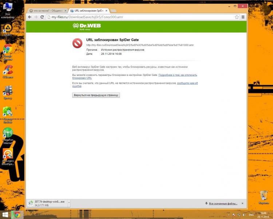This screenshot has width=273, height=219.
Task: Open Google Chrome desktop shortcut
Action: click(x=8, y=52)
